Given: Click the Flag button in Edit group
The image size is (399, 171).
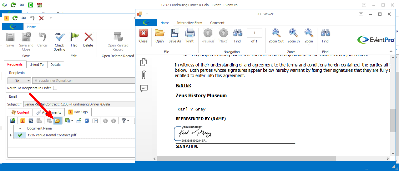Looking at the screenshot, I should click(x=74, y=40).
